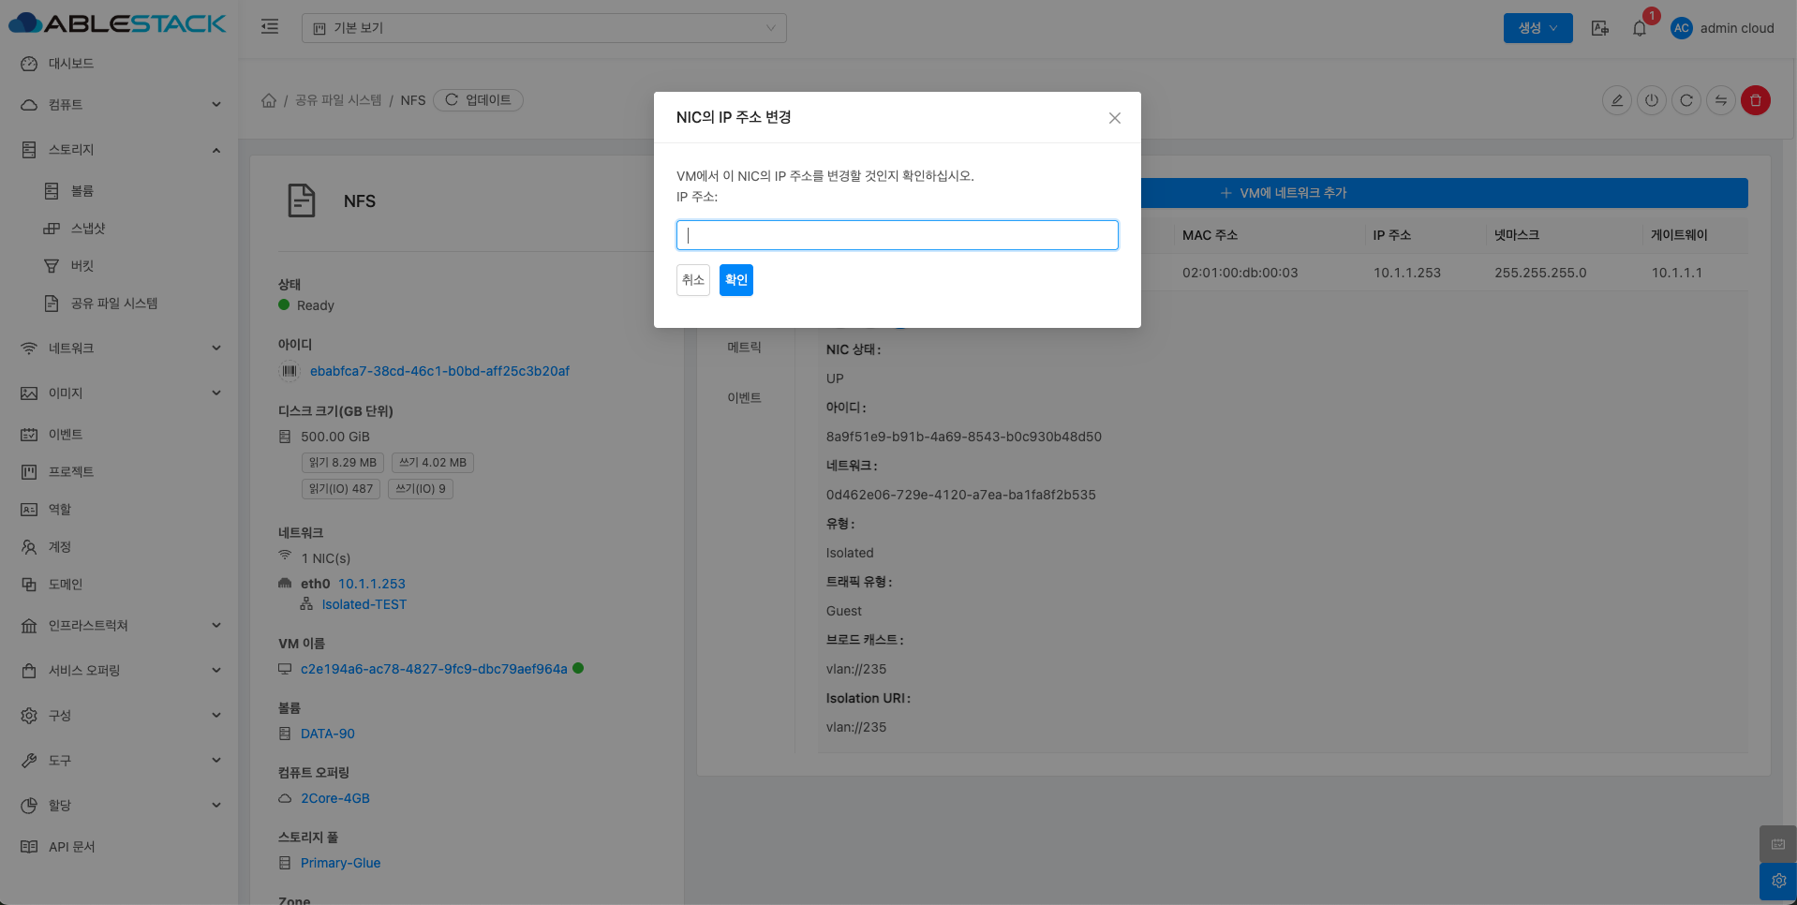
Task: Click the home breadcrumb icon
Action: (269, 100)
